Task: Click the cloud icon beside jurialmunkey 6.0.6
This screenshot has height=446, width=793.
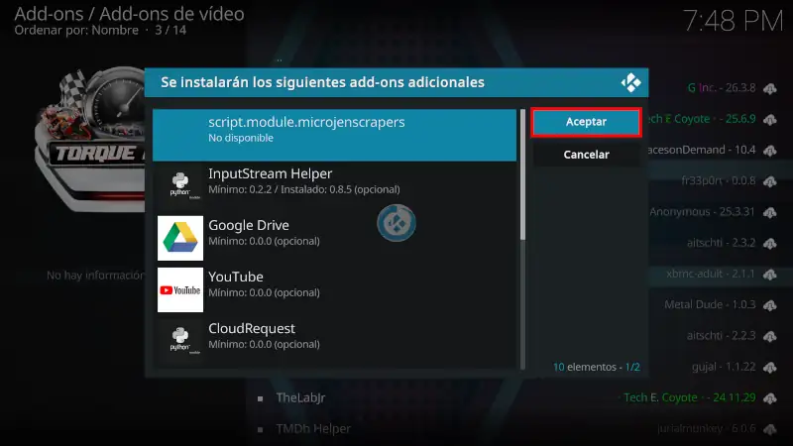Action: coord(770,429)
